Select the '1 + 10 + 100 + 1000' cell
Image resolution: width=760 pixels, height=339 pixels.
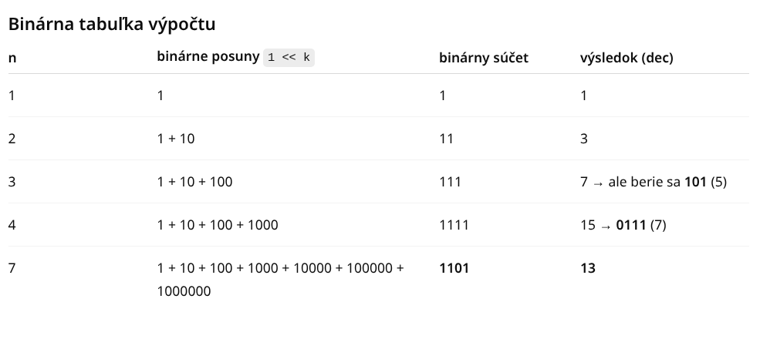[x=218, y=225]
